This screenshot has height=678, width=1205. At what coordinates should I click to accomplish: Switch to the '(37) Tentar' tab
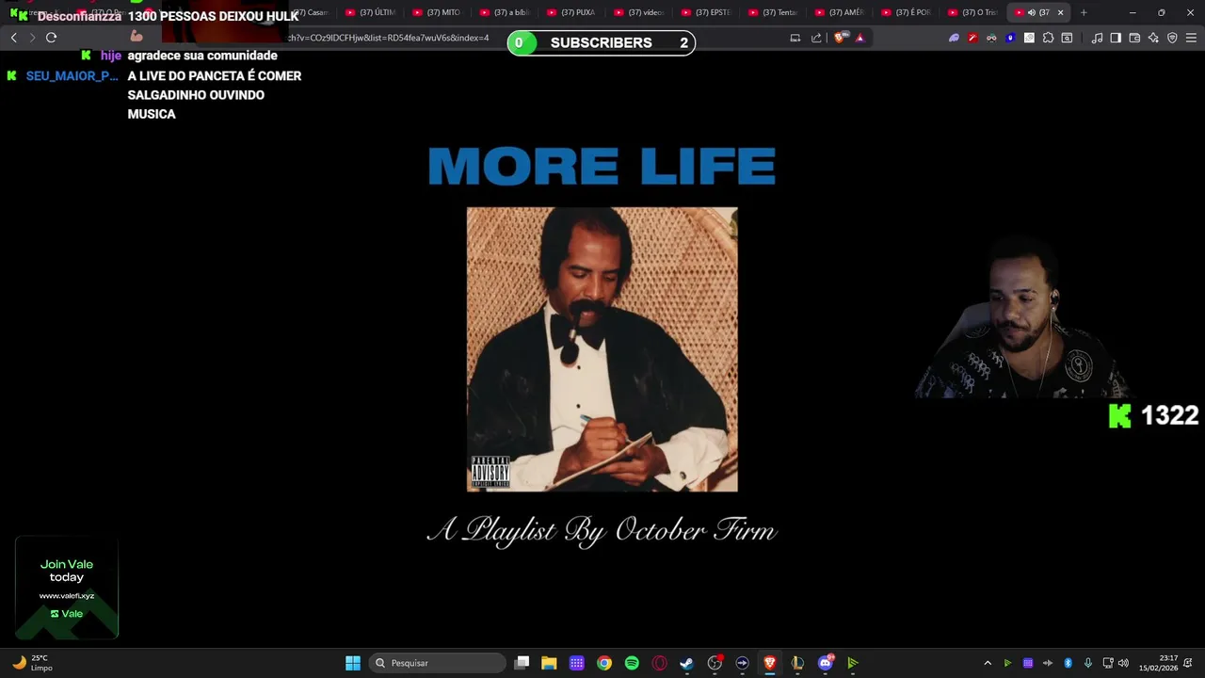773,12
